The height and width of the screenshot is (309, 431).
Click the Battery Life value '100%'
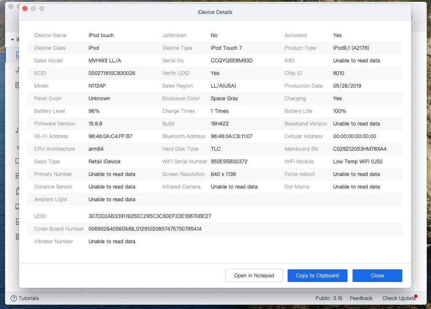point(339,111)
